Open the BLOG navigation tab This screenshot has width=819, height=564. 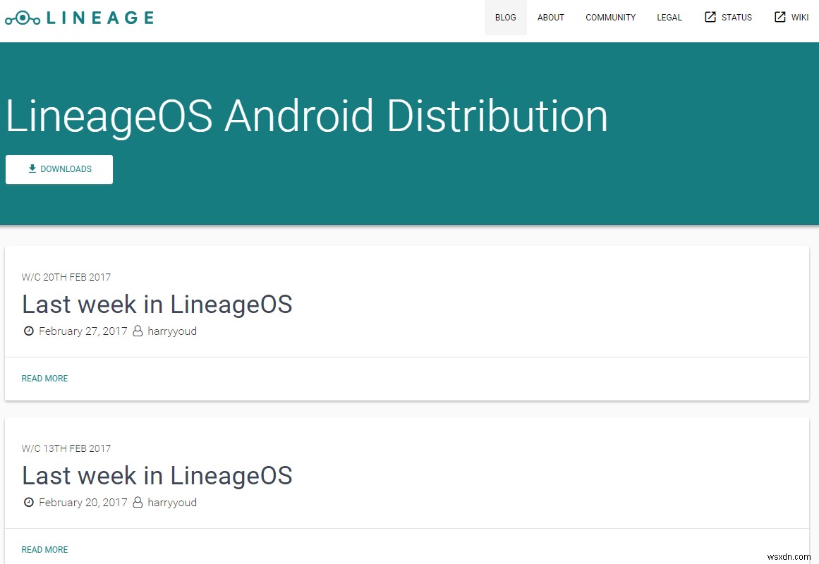505,17
